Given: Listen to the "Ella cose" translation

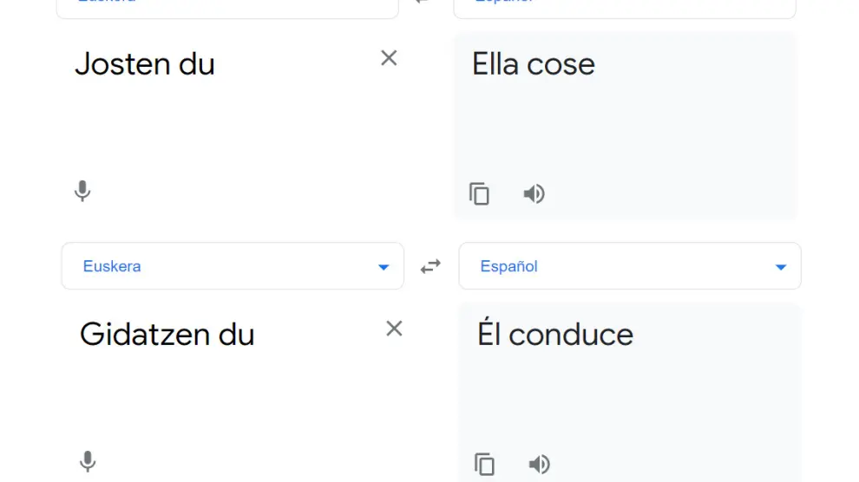Looking at the screenshot, I should tap(534, 193).
